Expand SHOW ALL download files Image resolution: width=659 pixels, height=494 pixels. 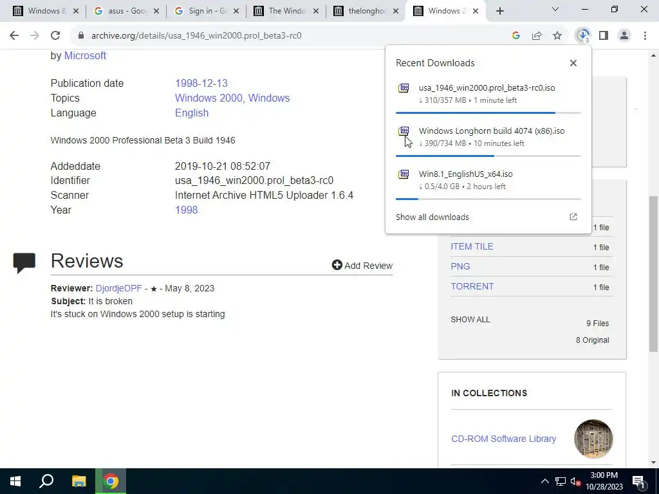470,320
